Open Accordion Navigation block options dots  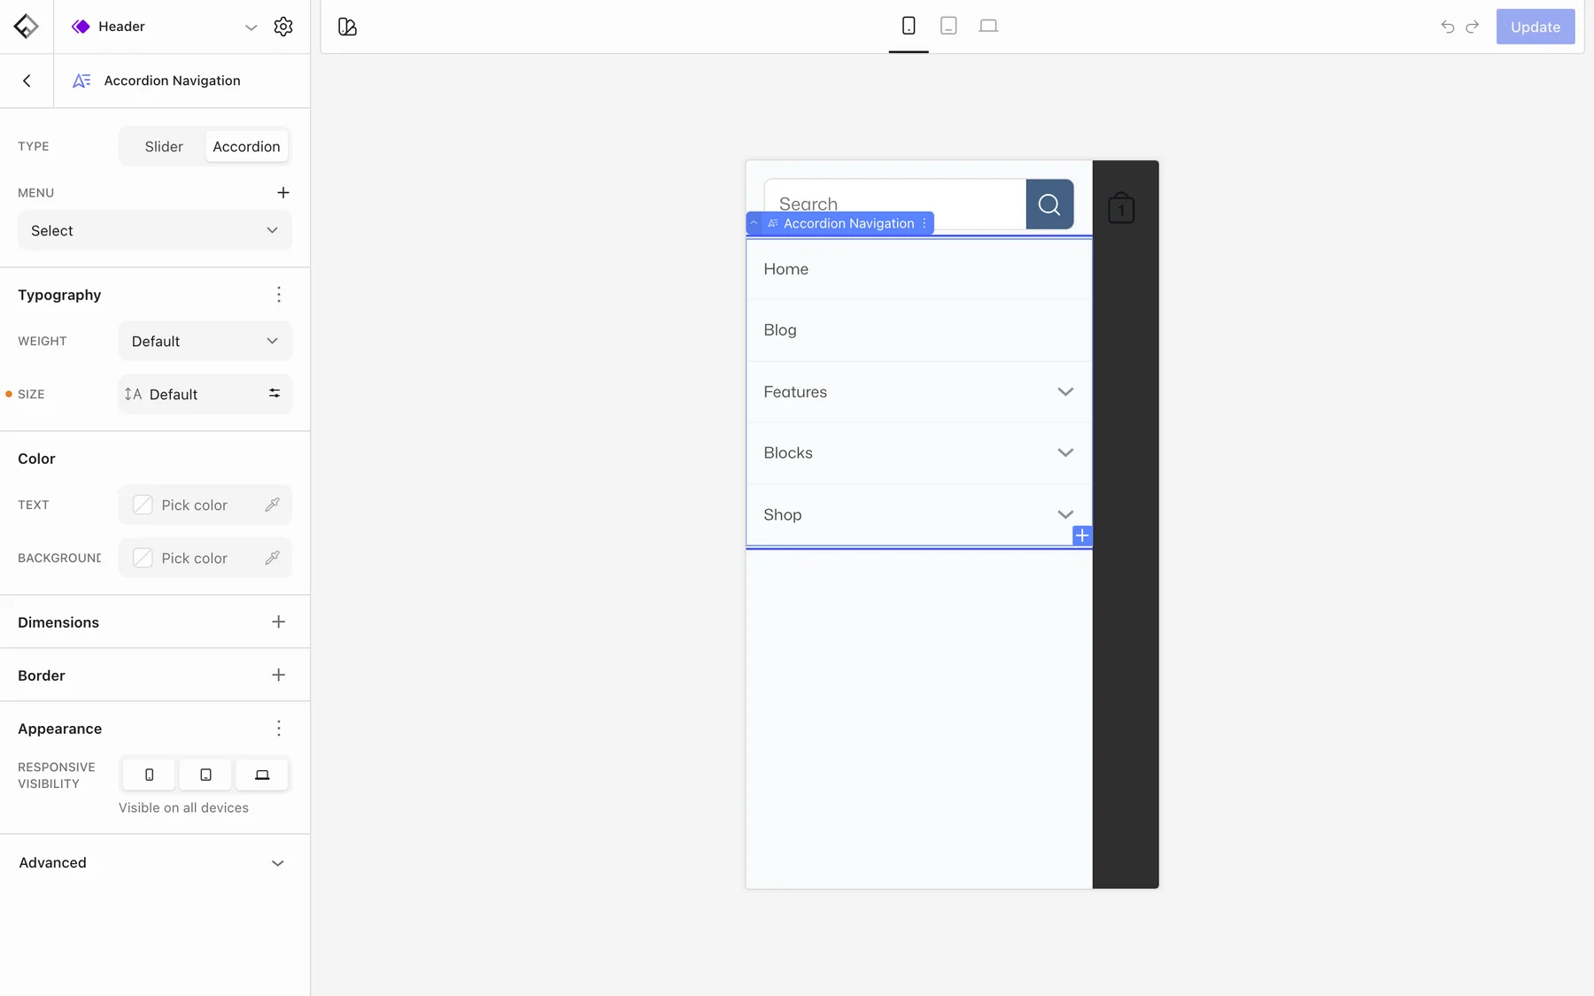[925, 223]
